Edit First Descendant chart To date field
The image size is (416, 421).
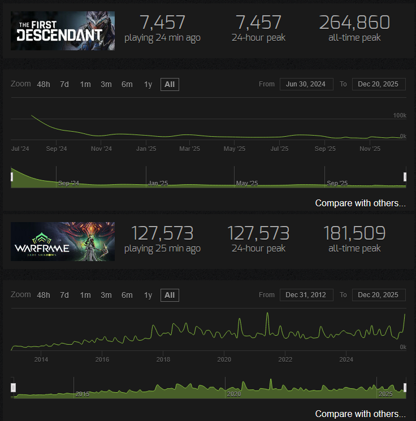pos(379,84)
